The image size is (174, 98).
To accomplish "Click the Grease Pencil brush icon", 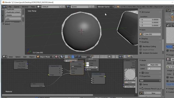I will [x=141, y=93].
